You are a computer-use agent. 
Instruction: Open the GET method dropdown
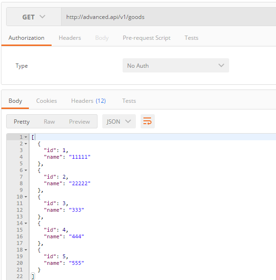coord(34,17)
